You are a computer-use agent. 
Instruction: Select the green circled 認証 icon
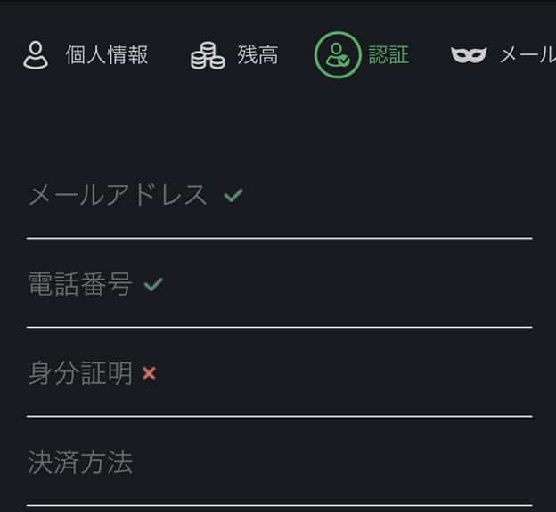click(x=338, y=55)
